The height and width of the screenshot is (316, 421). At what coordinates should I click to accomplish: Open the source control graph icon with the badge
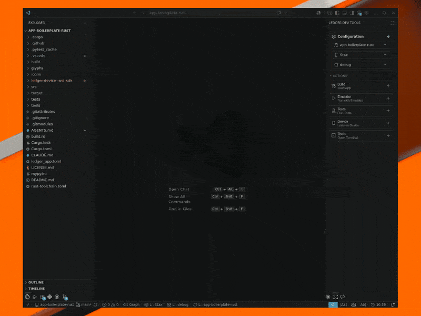pos(65,297)
